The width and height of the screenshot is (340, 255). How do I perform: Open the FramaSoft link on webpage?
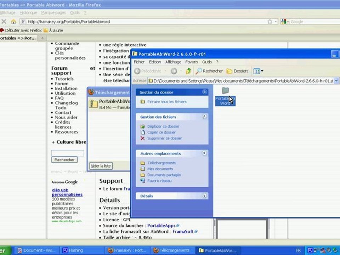tap(183, 232)
